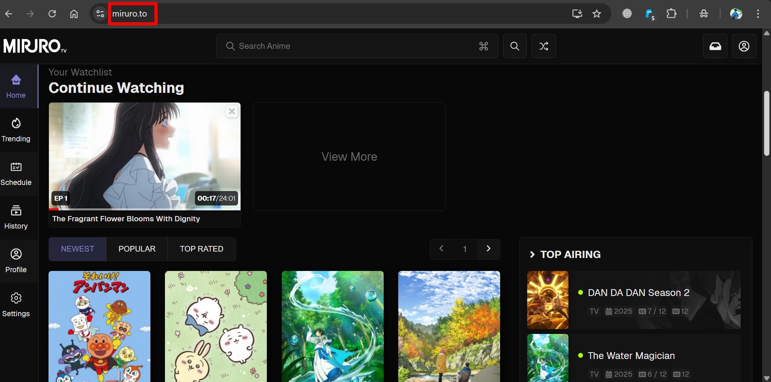The width and height of the screenshot is (771, 382).
Task: Click the random anime shuffle icon
Action: [x=543, y=46]
